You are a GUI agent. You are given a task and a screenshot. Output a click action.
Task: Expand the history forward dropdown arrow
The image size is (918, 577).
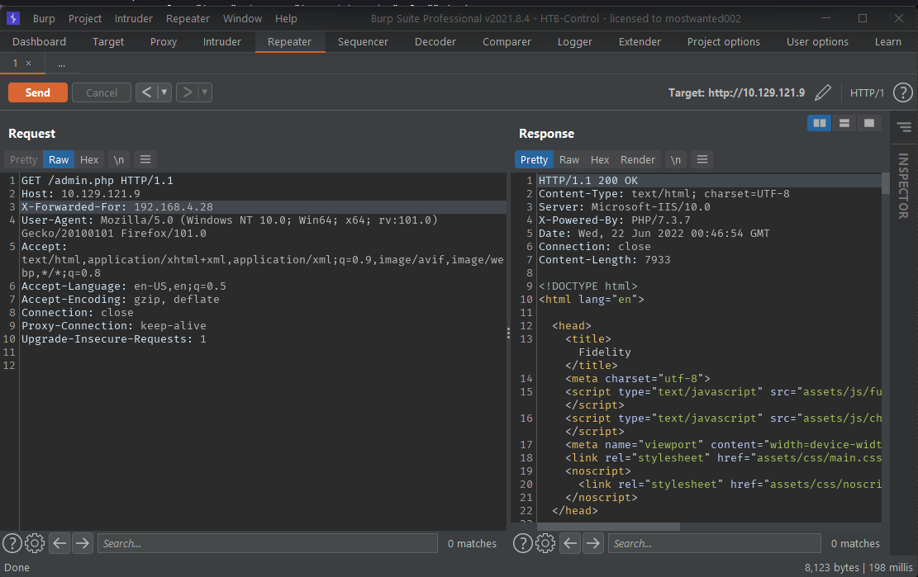tap(204, 92)
